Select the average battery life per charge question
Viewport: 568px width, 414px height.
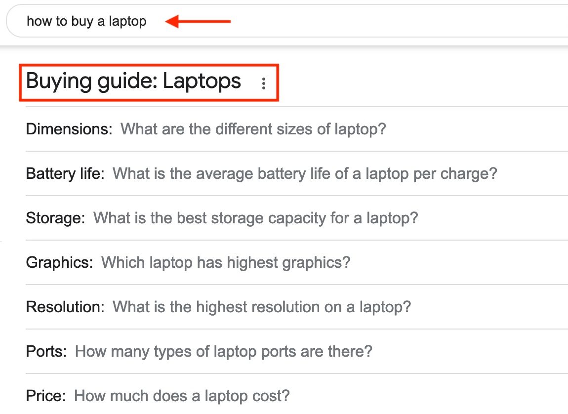tap(305, 174)
